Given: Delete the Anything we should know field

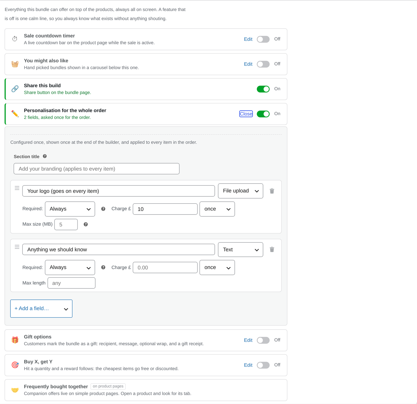Looking at the screenshot, I should tap(272, 249).
